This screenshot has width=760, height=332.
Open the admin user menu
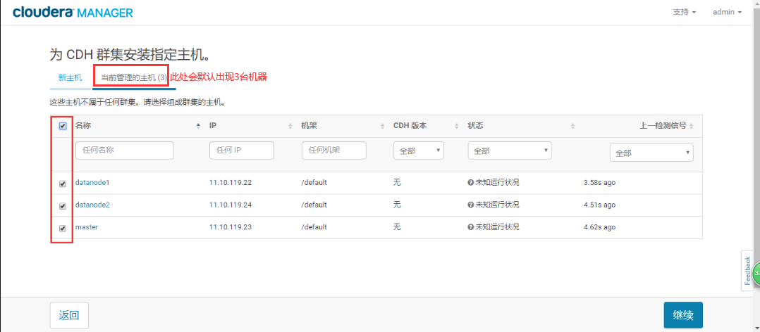click(x=727, y=12)
